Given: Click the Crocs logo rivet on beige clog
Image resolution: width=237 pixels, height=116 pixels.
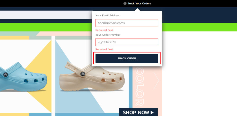Looking at the screenshot, I should pyautogui.click(x=83, y=74).
